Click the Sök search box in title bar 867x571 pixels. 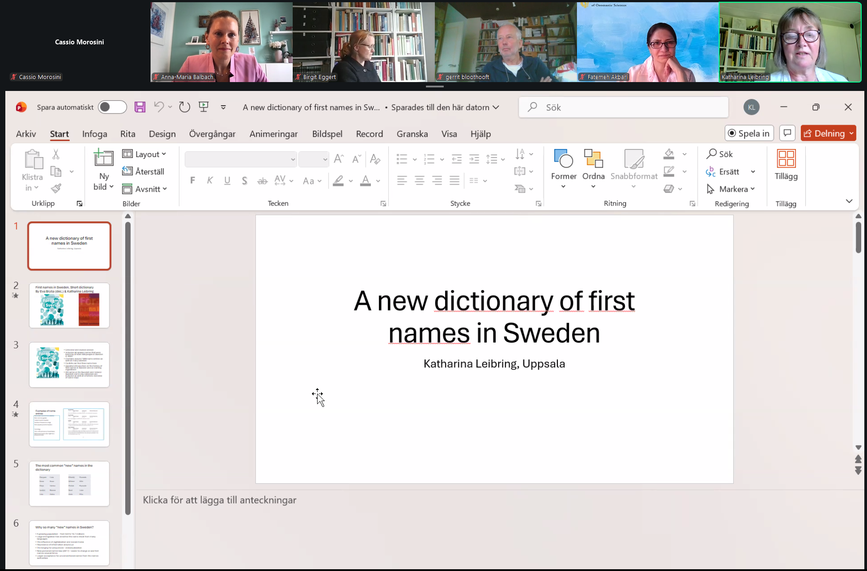624,107
